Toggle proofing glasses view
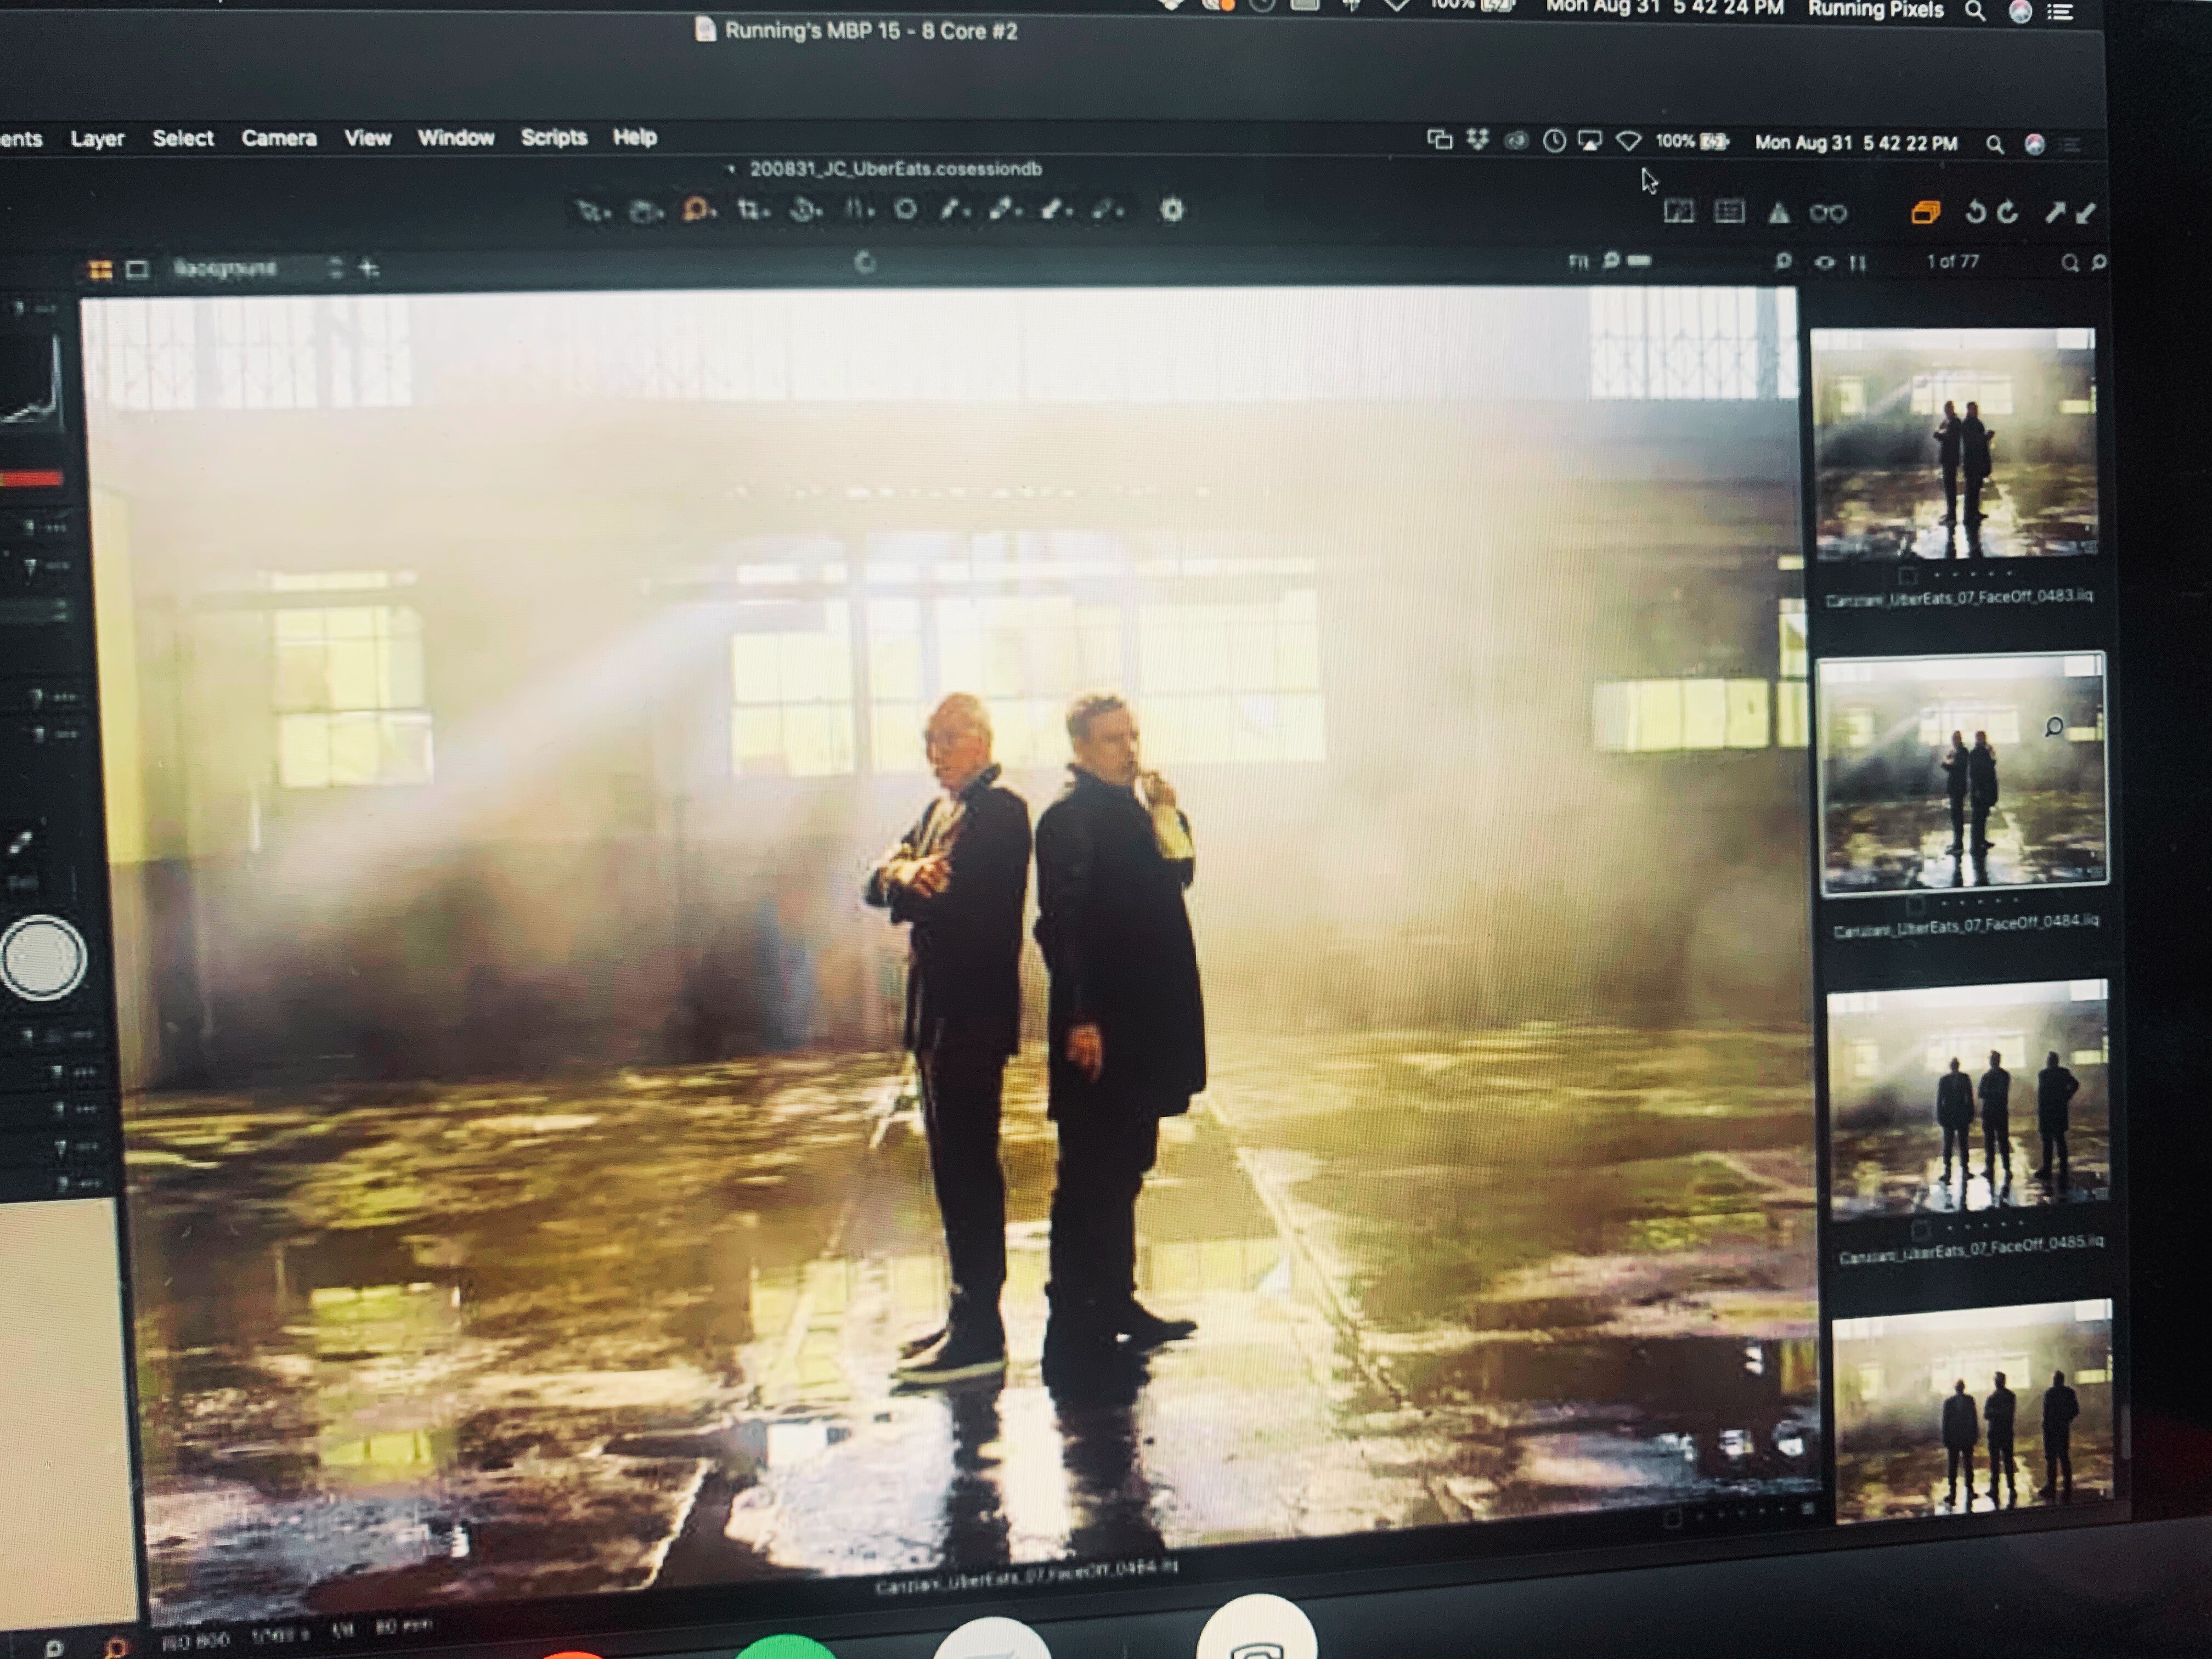This screenshot has height=1659, width=2212. pos(1828,213)
